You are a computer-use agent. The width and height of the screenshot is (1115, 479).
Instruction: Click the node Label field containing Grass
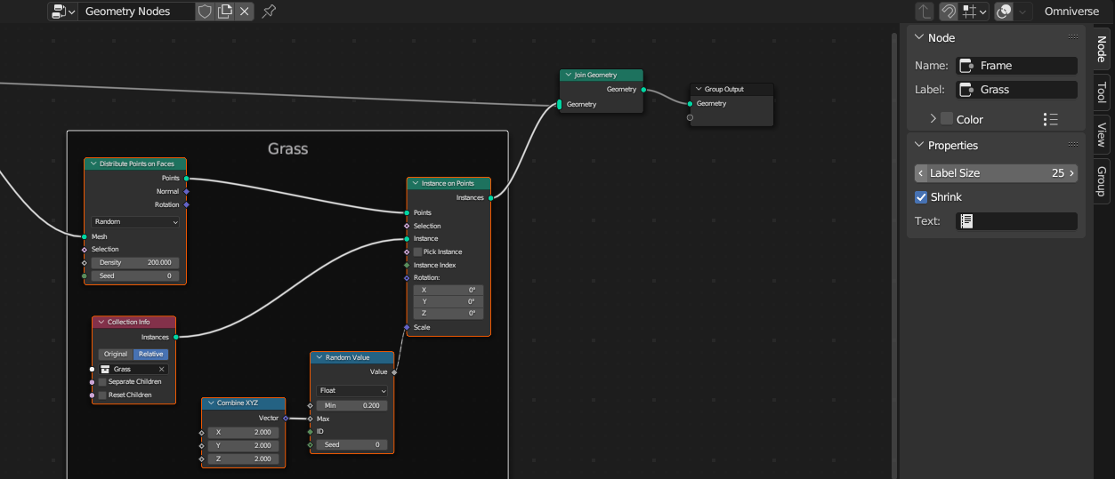click(x=1016, y=90)
